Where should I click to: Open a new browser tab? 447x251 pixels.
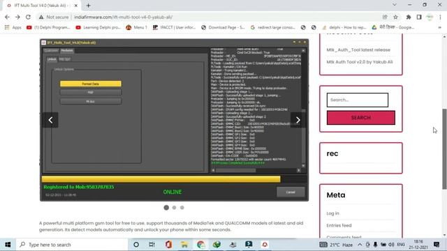pos(88,6)
